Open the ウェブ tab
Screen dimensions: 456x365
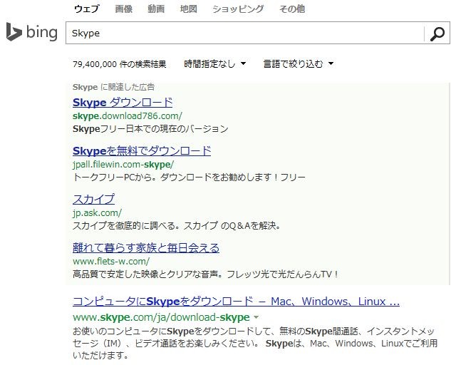[x=87, y=9]
